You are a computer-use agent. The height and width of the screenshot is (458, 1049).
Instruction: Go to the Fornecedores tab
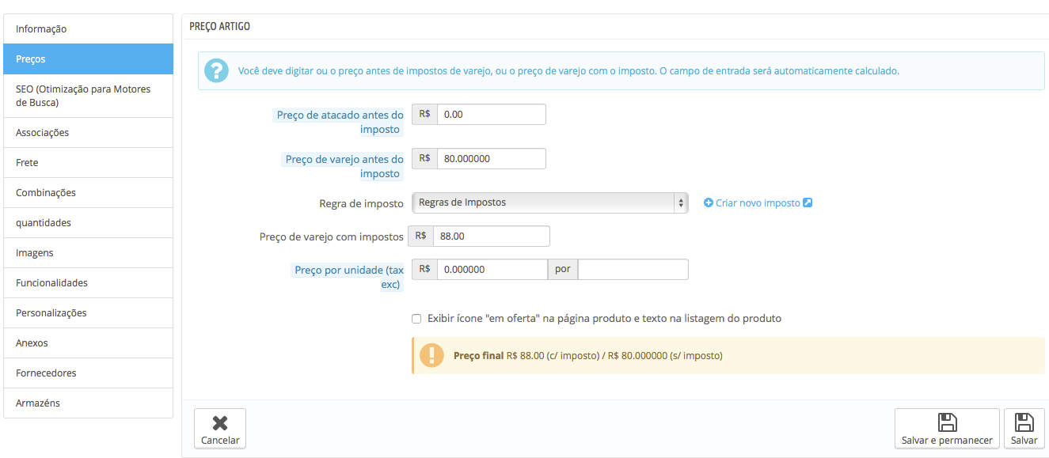pos(88,373)
